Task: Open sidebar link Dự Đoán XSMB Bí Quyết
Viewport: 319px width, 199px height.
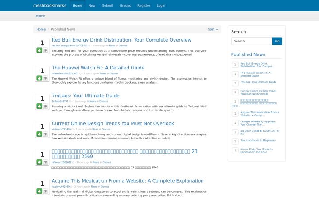Action: [x=260, y=132]
